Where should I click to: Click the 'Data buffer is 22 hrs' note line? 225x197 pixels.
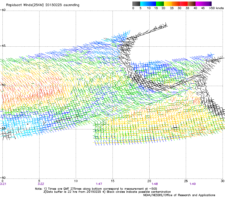tap(107, 192)
